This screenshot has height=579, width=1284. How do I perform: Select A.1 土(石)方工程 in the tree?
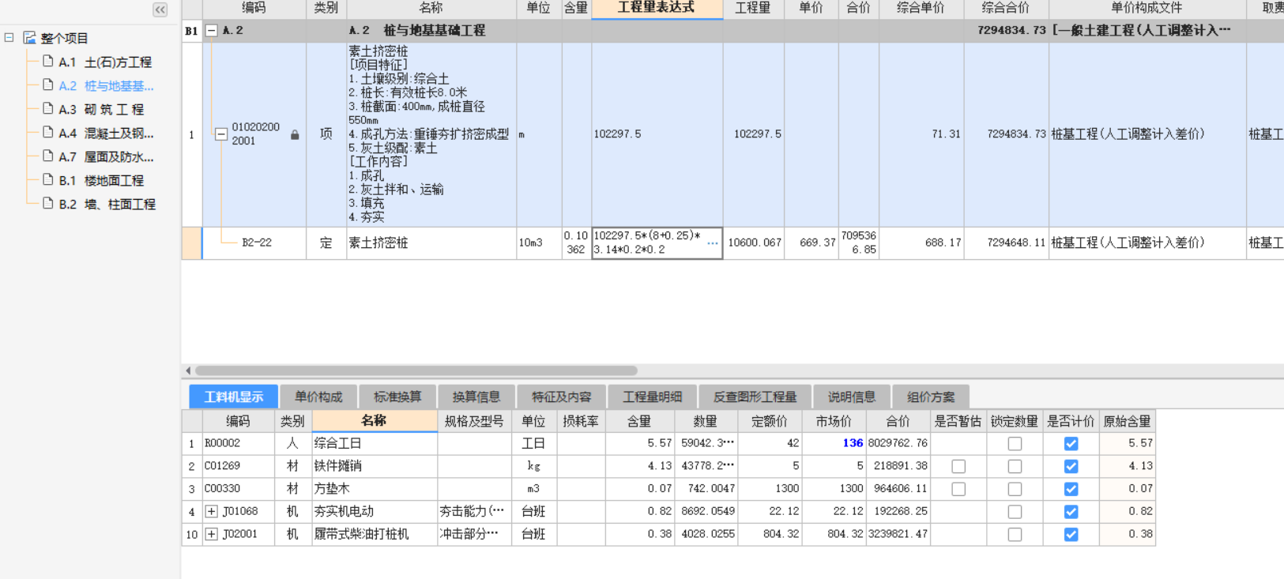tap(105, 62)
